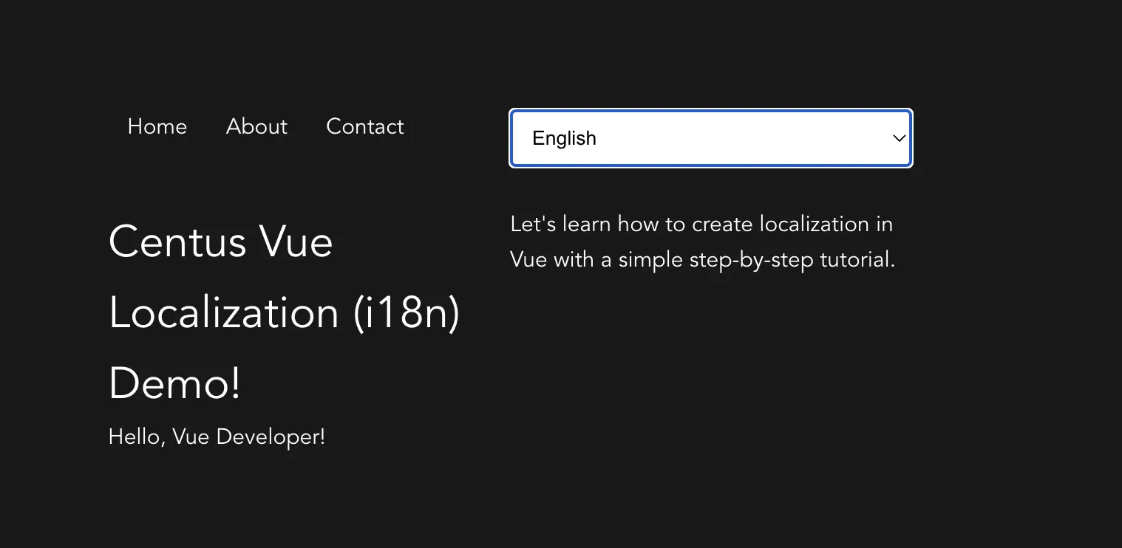
Task: Click the 'Hello, Vue Developer!' greeting text
Action: point(216,436)
